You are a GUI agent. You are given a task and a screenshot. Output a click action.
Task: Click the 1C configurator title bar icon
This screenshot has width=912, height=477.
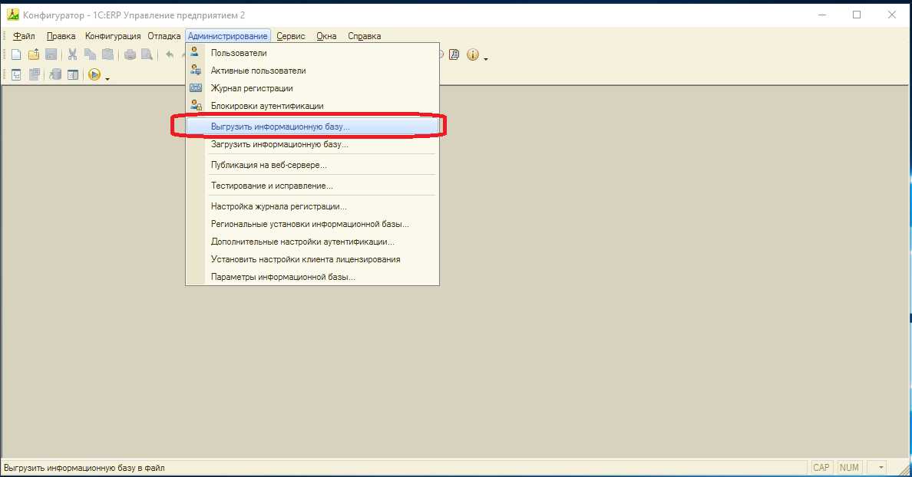click(x=13, y=15)
